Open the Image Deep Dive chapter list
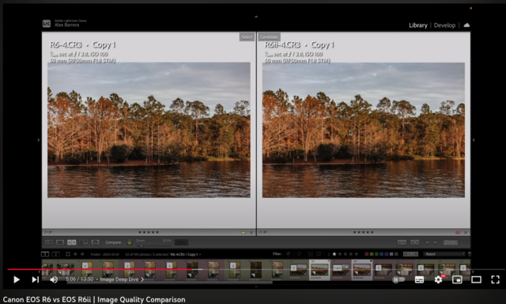Viewport: 506px width, 304px height. coord(122,279)
